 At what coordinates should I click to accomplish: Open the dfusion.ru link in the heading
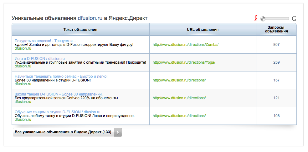tap(90, 18)
